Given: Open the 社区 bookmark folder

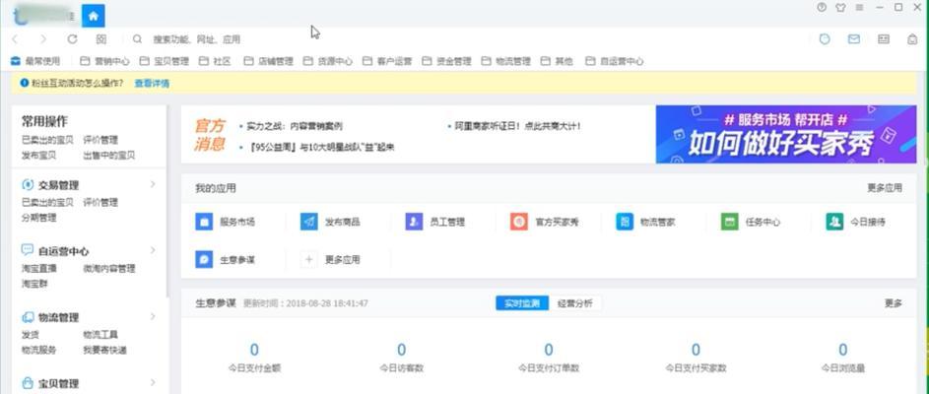Looking at the screenshot, I should (x=215, y=61).
